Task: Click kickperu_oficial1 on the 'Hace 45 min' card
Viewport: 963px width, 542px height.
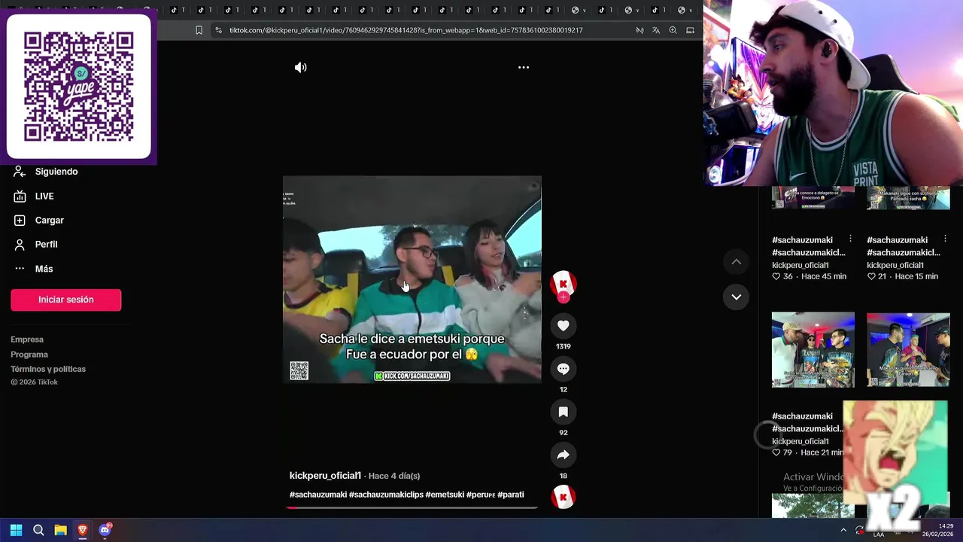Action: [800, 265]
